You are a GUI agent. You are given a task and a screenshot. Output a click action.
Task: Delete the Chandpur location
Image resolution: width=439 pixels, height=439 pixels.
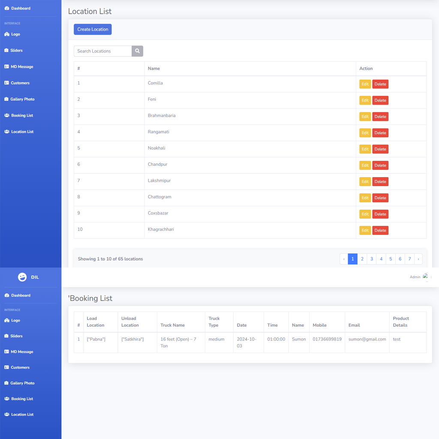380,165
